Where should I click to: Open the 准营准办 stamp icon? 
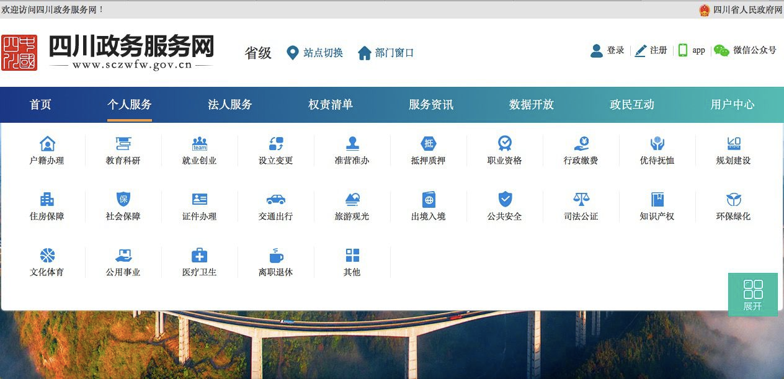352,144
